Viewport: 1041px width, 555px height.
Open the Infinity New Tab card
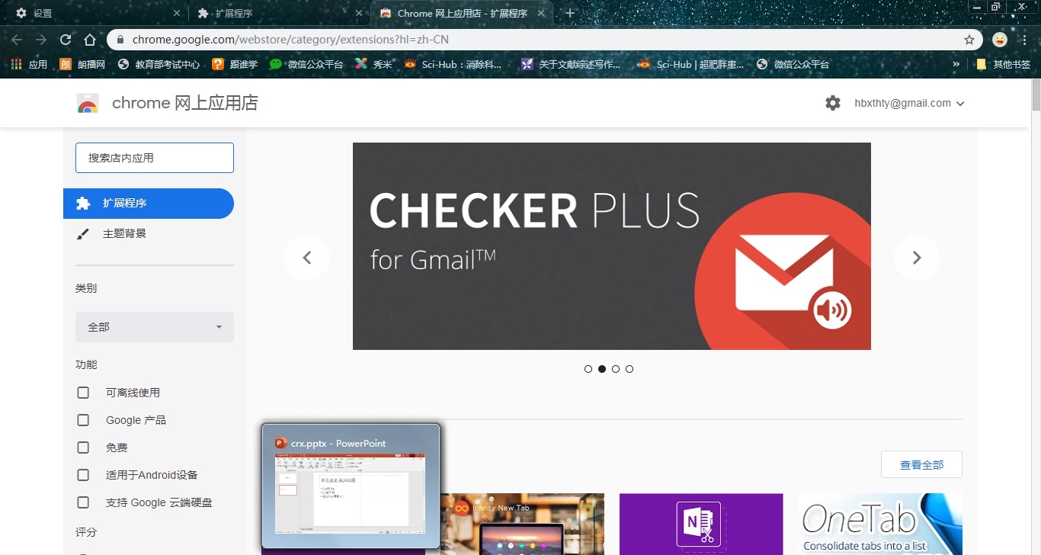coord(522,524)
